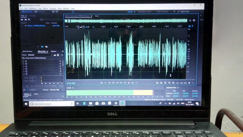Open the Process Selection Only dropdown
This screenshot has height=137, width=243.
pyautogui.click(x=56, y=90)
